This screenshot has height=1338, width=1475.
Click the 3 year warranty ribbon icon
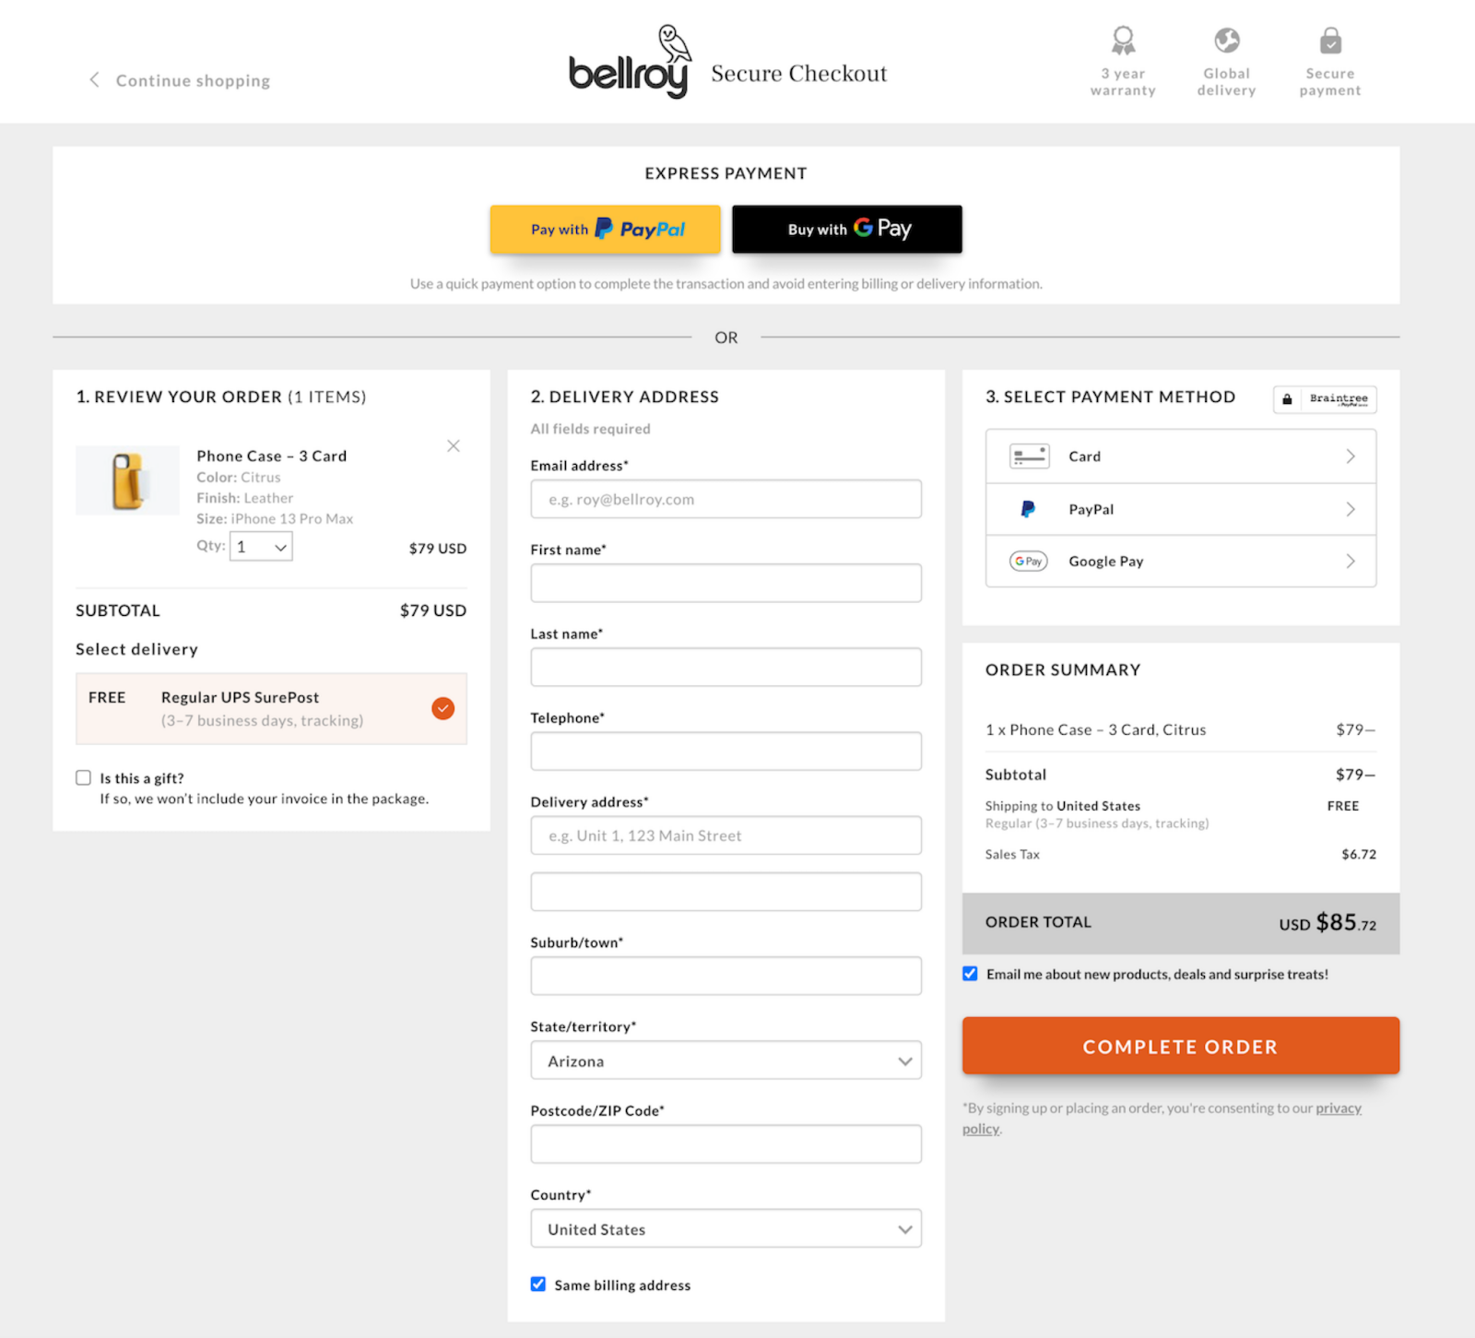click(1123, 41)
